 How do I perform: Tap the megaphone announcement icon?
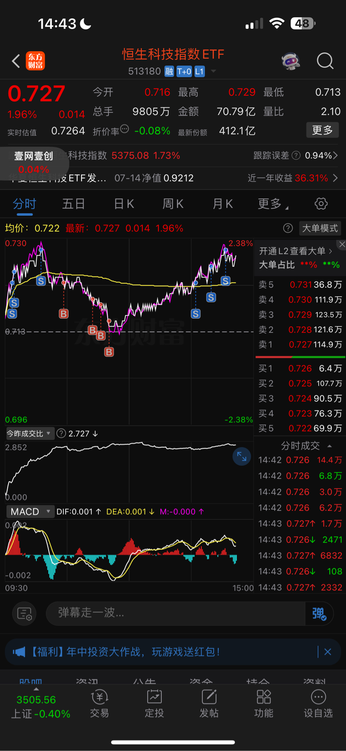coord(19,652)
